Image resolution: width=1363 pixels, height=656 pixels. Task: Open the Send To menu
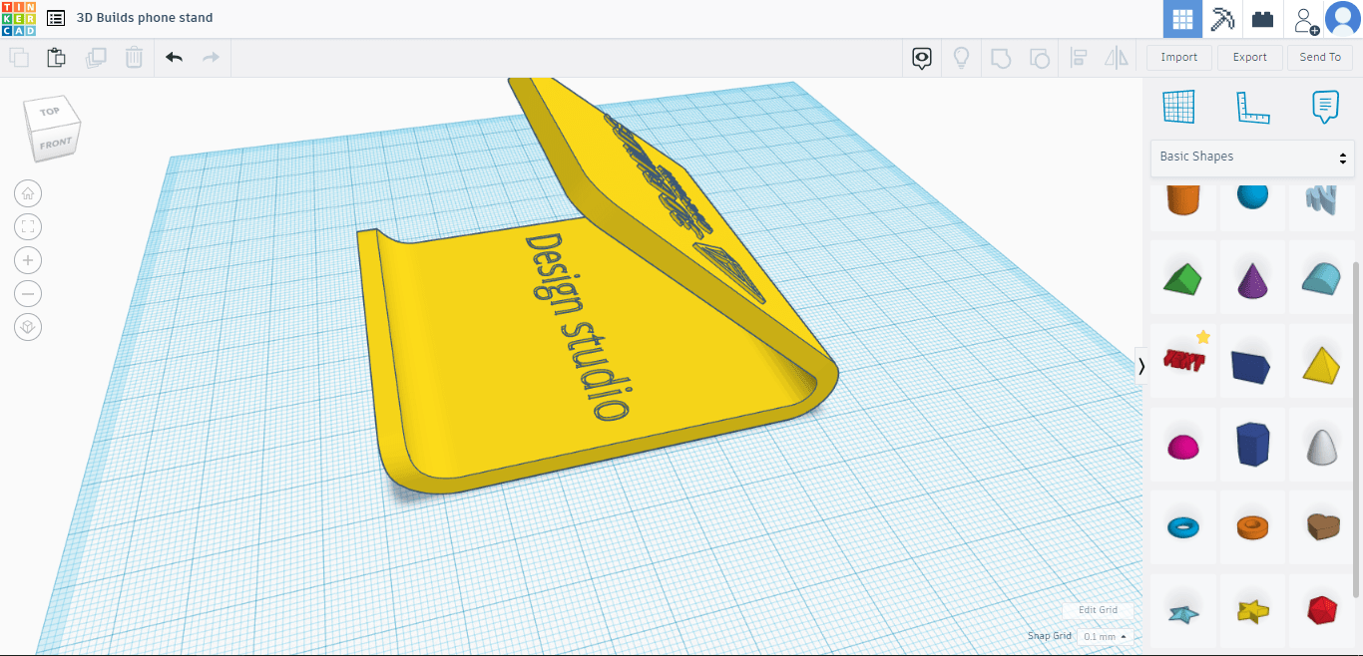1320,58
